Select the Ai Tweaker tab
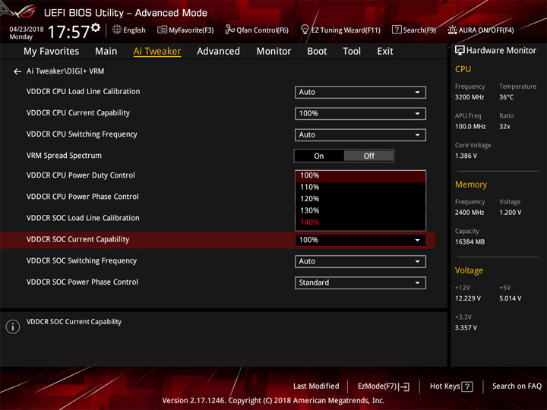 (x=157, y=52)
